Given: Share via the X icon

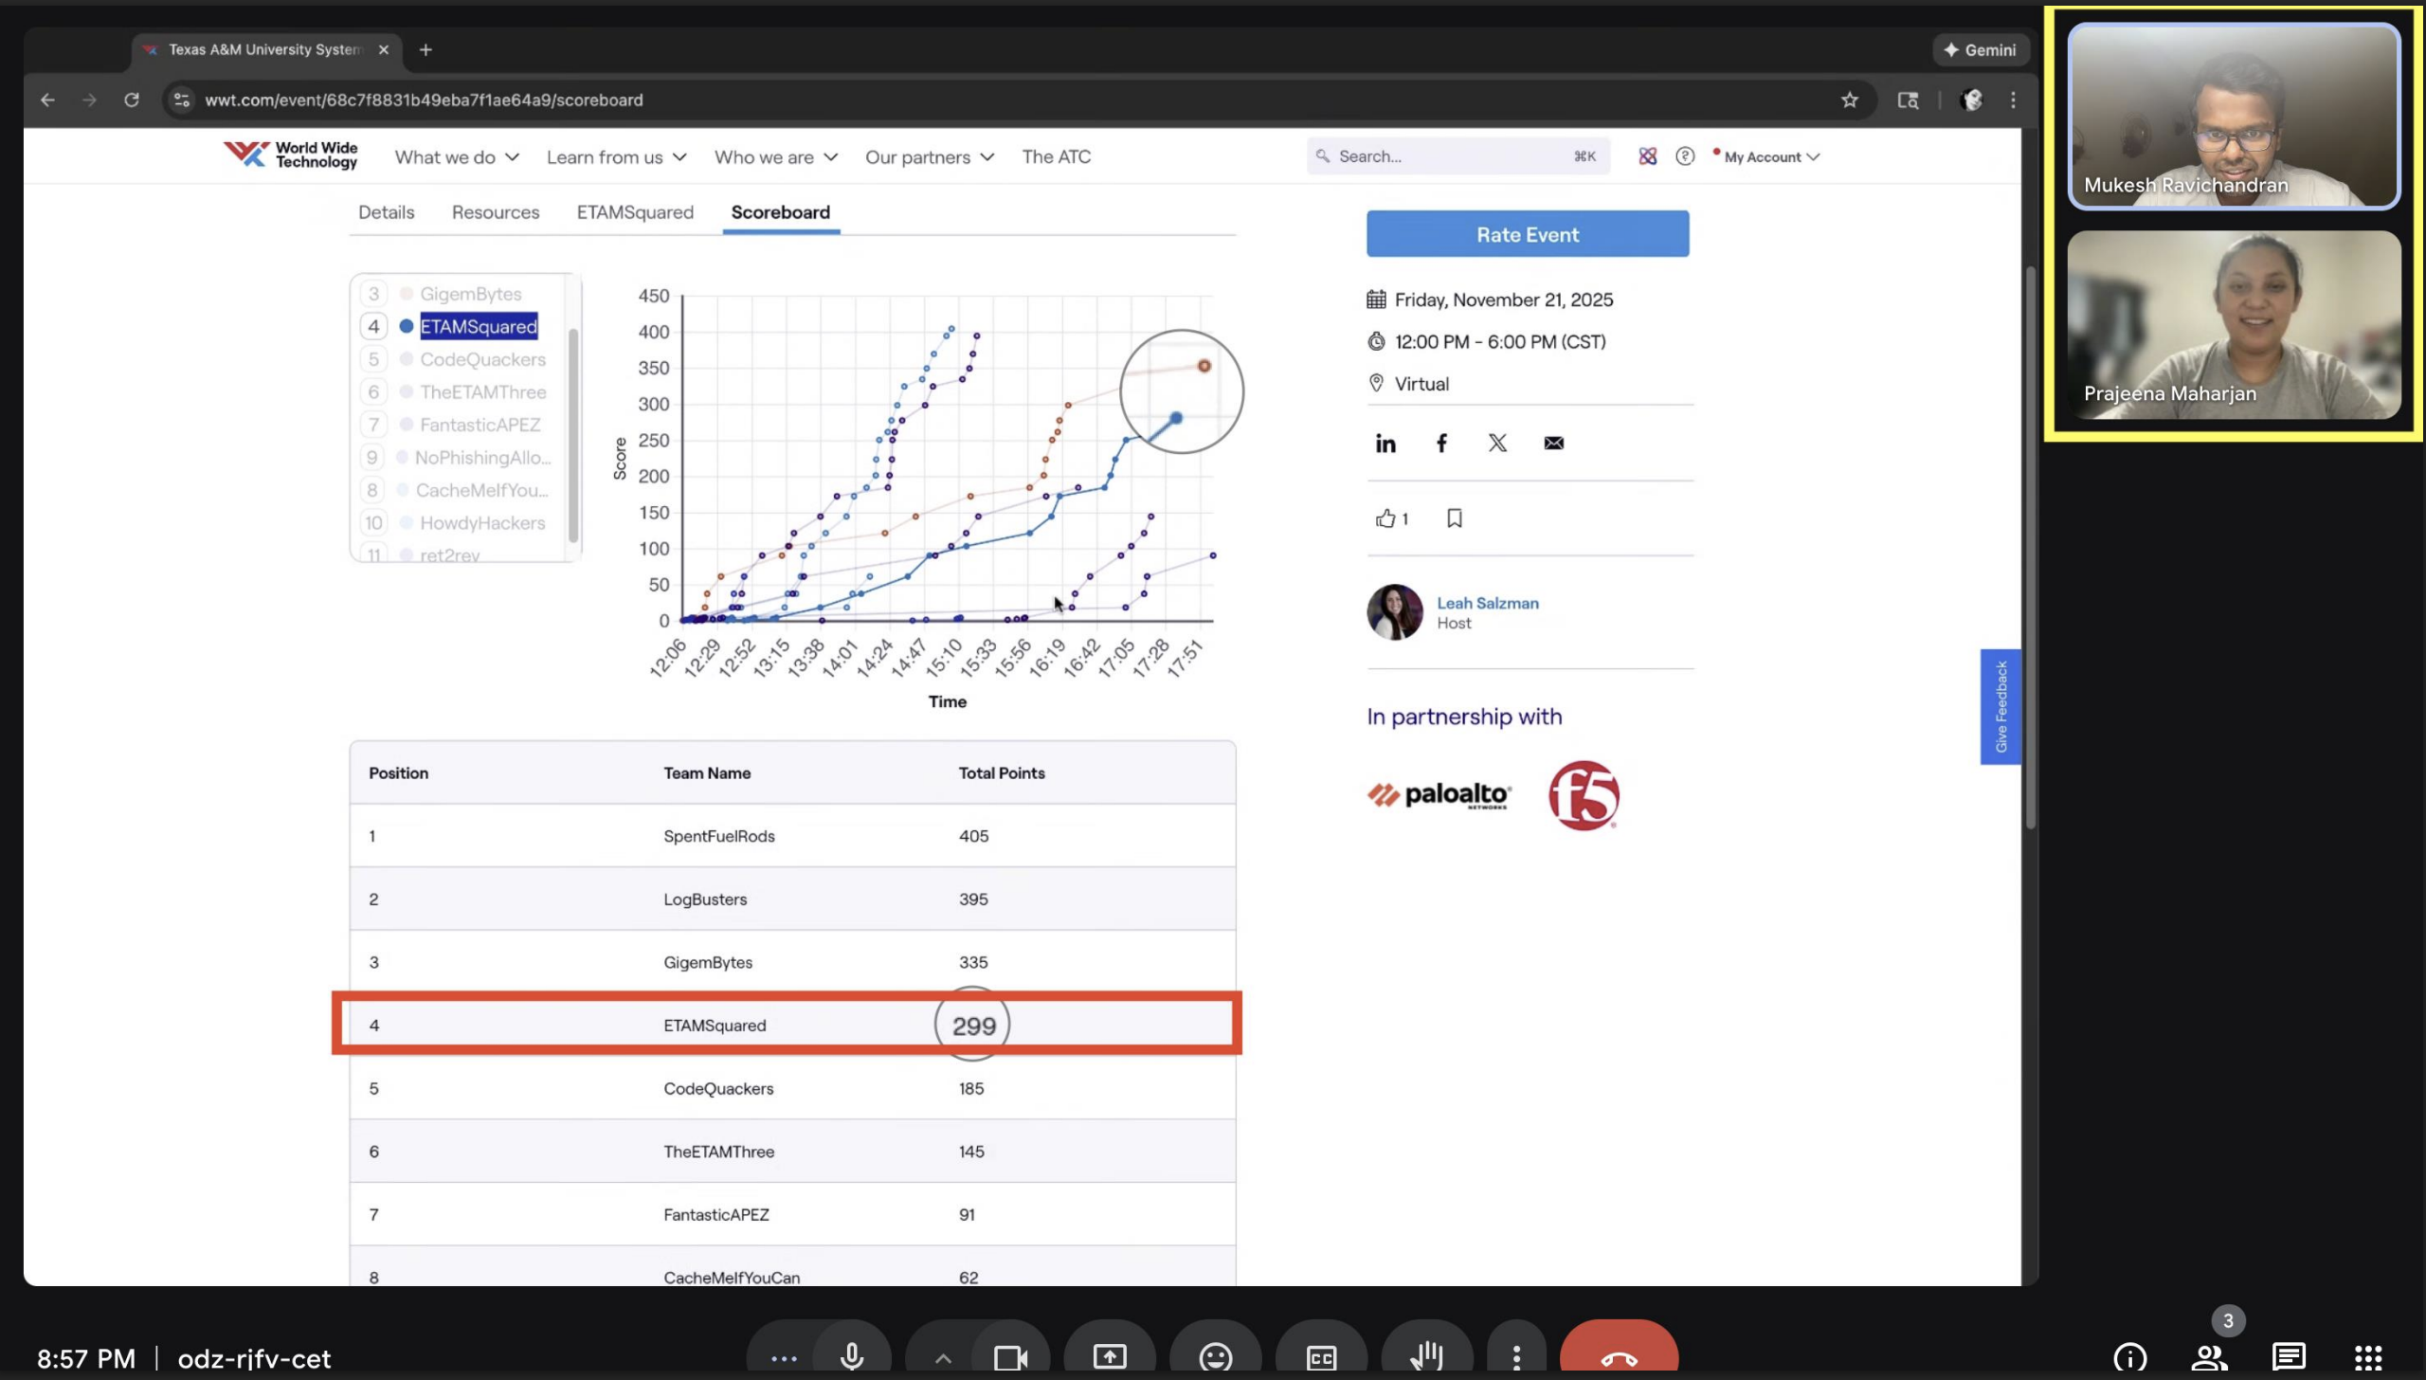Looking at the screenshot, I should [x=1497, y=443].
